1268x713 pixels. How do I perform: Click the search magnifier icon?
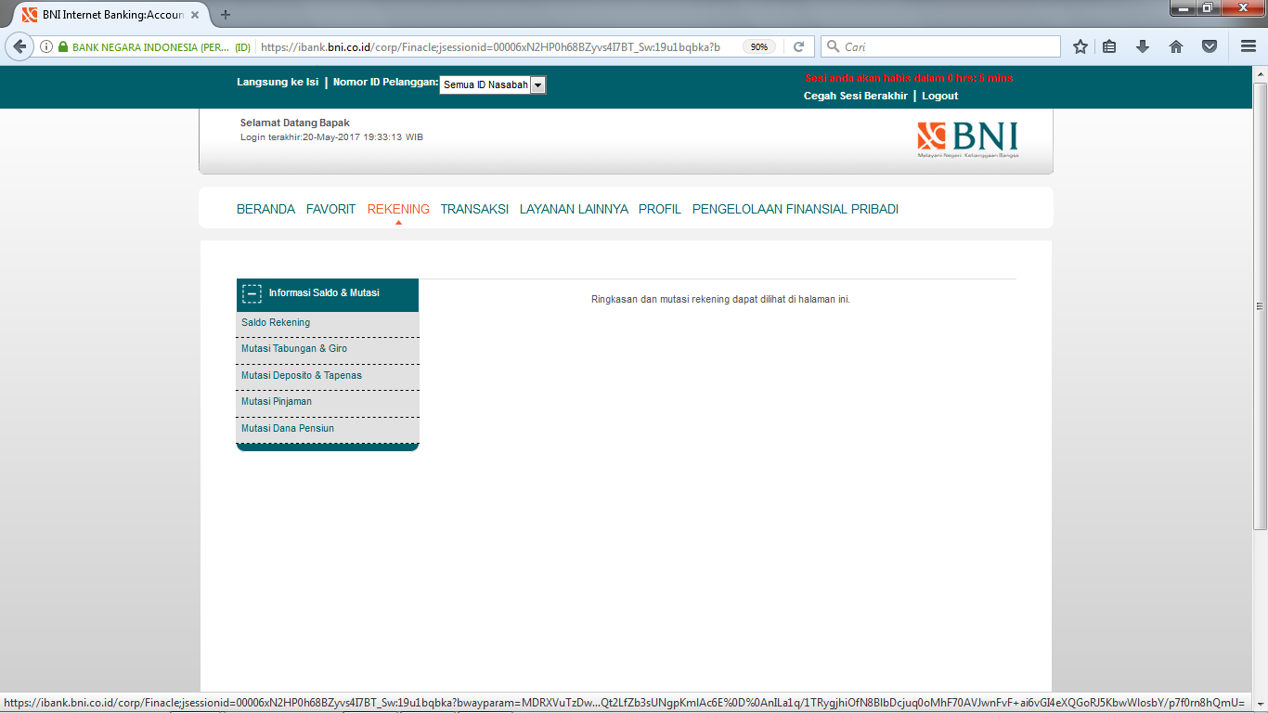point(833,46)
